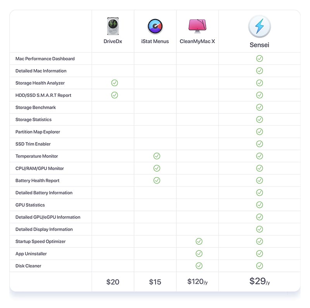Click DriveDx checkmark for Storage Health Analyzer
Screen dimensions: 310x308
(114, 83)
